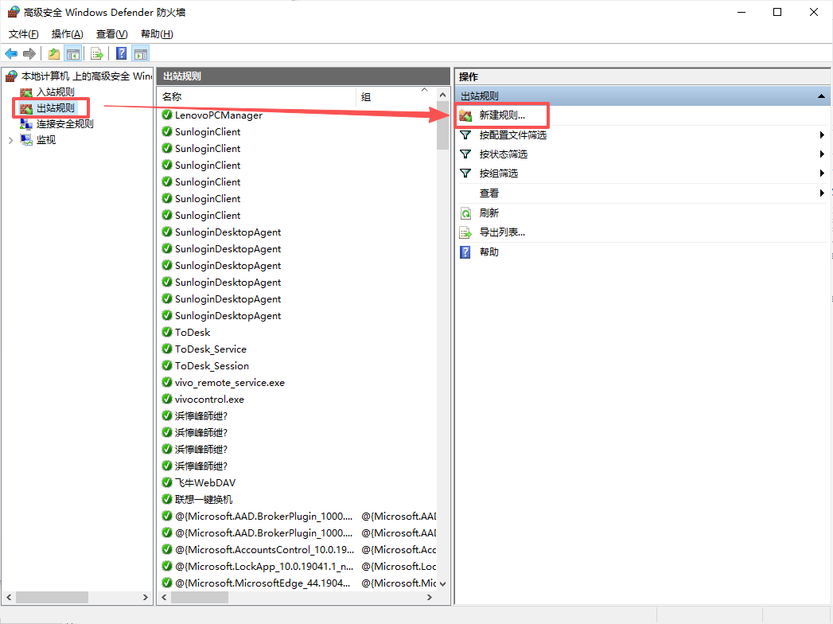Click the Forward arrow toolbar icon

(x=29, y=53)
